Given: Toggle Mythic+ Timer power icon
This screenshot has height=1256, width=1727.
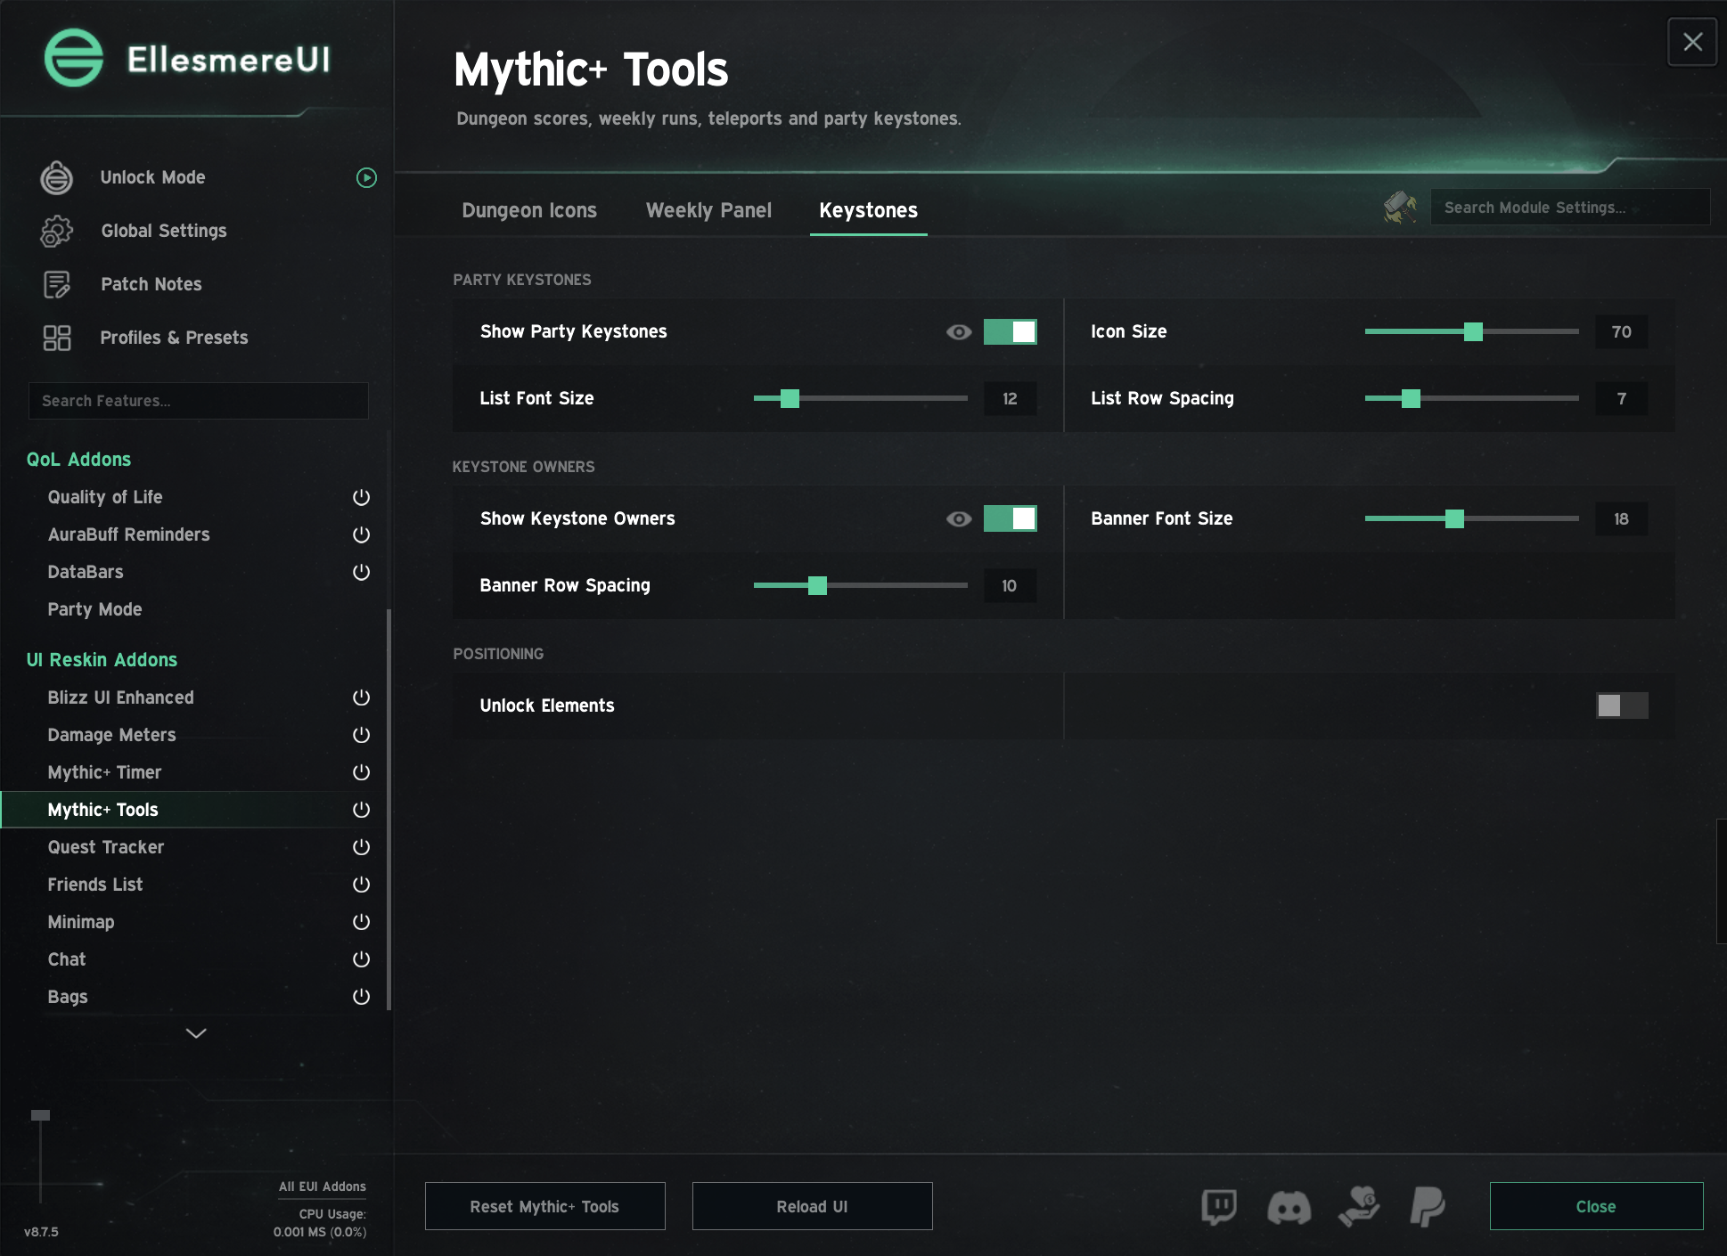Looking at the screenshot, I should (361, 772).
